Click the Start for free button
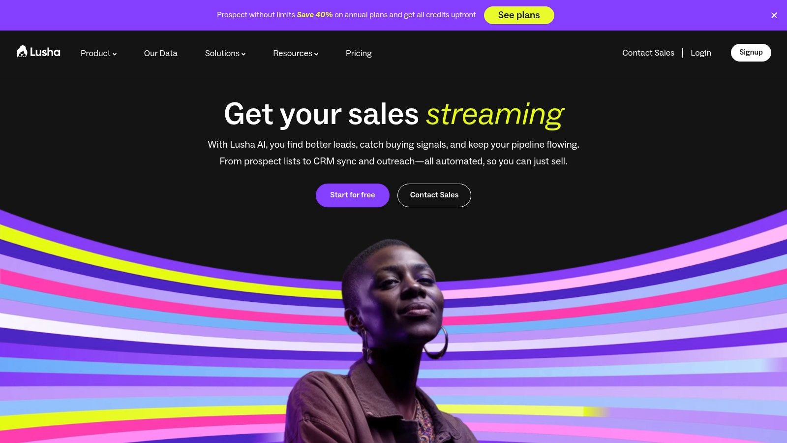787x443 pixels. (x=353, y=195)
